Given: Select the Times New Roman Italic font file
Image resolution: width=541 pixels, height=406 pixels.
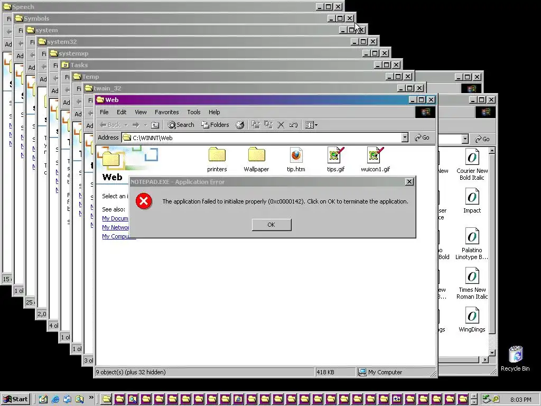Looking at the screenshot, I should (472, 283).
